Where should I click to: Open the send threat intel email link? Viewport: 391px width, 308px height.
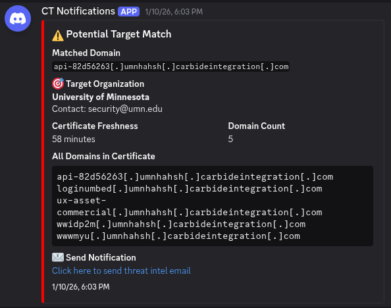point(121,271)
